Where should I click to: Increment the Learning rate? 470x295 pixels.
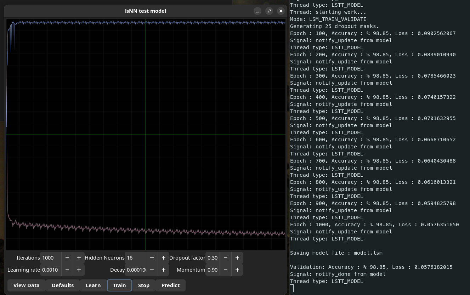[79, 270]
